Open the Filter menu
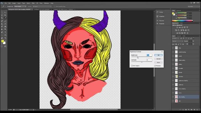Image resolution: width=201 pixels, height=113 pixels. [33, 3]
